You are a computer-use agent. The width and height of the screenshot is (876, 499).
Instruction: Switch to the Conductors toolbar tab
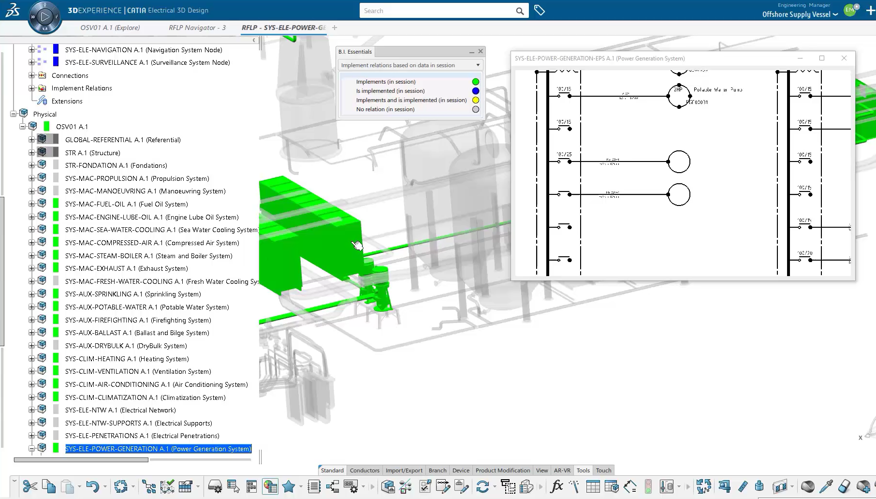(365, 470)
